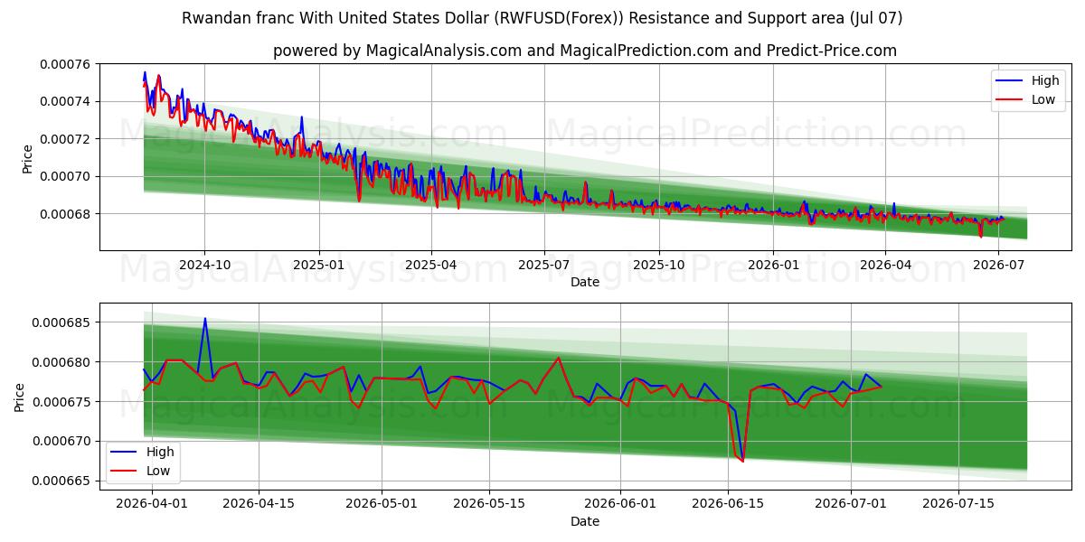Click the 2026-05-15 x-axis tick label
Image resolution: width=1085 pixels, height=542 pixels.
pyautogui.click(x=489, y=504)
